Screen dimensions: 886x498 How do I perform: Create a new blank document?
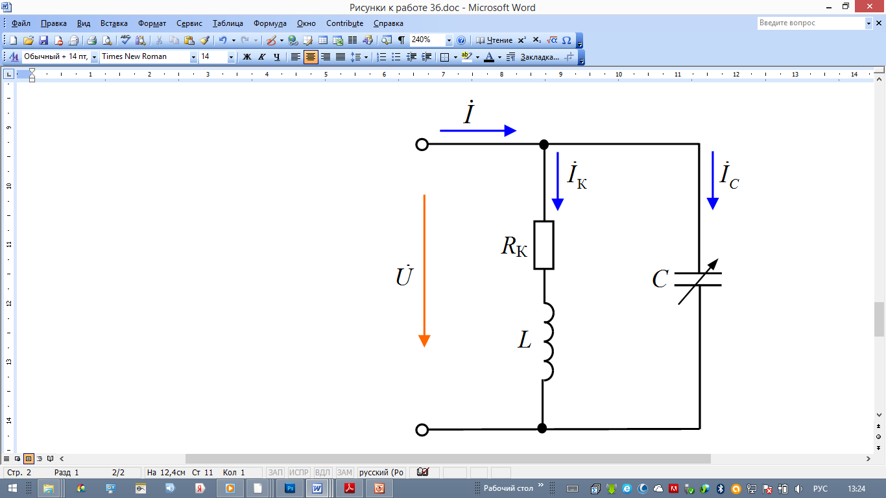[13, 40]
